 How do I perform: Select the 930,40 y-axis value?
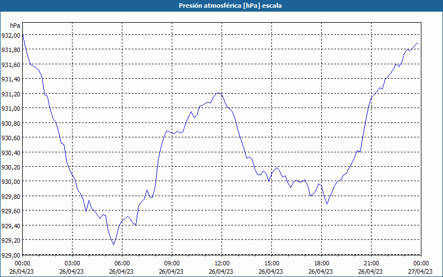[11, 153]
